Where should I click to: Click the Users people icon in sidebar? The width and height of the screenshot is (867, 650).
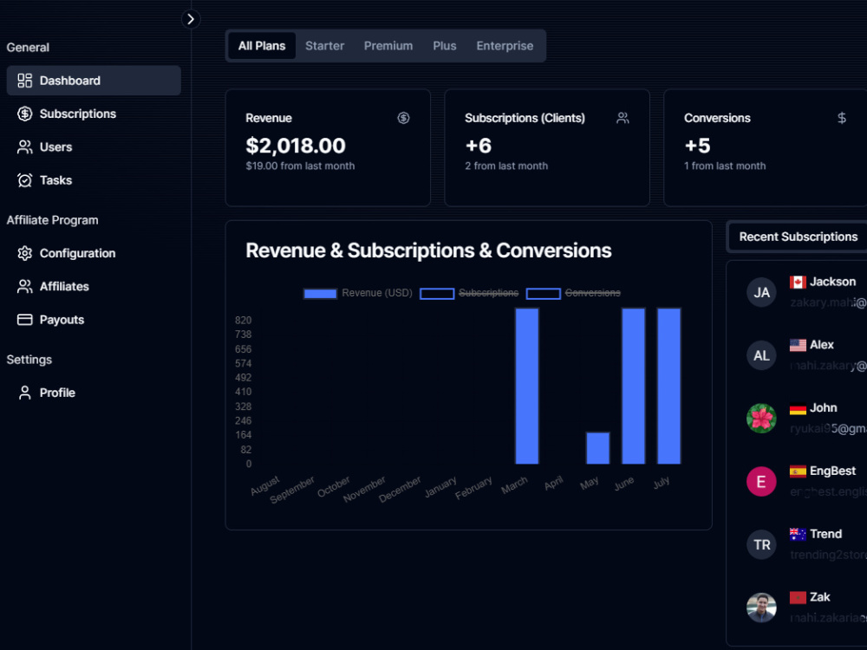coord(25,147)
